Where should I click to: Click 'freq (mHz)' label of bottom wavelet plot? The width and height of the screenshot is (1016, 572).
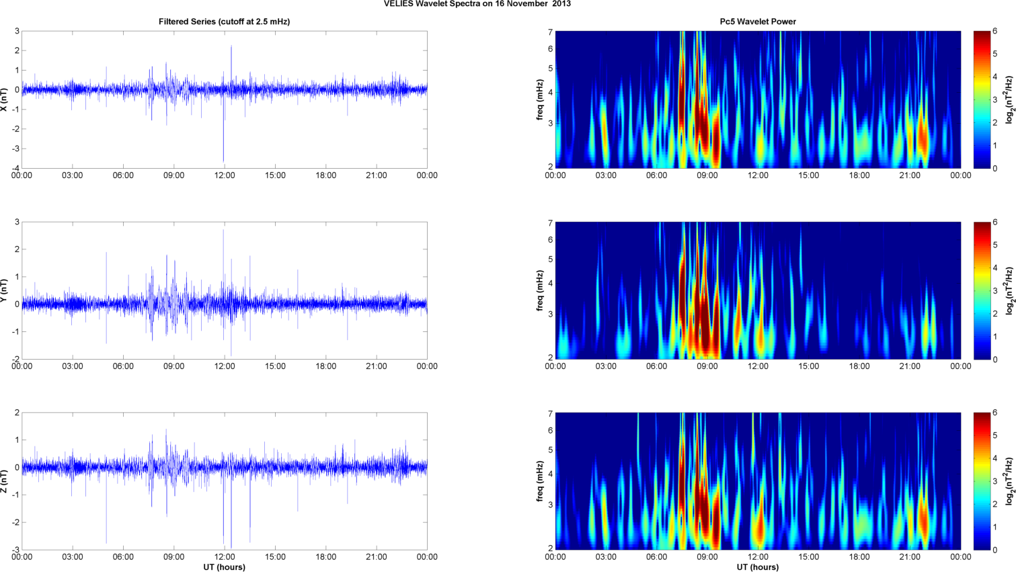pos(539,481)
